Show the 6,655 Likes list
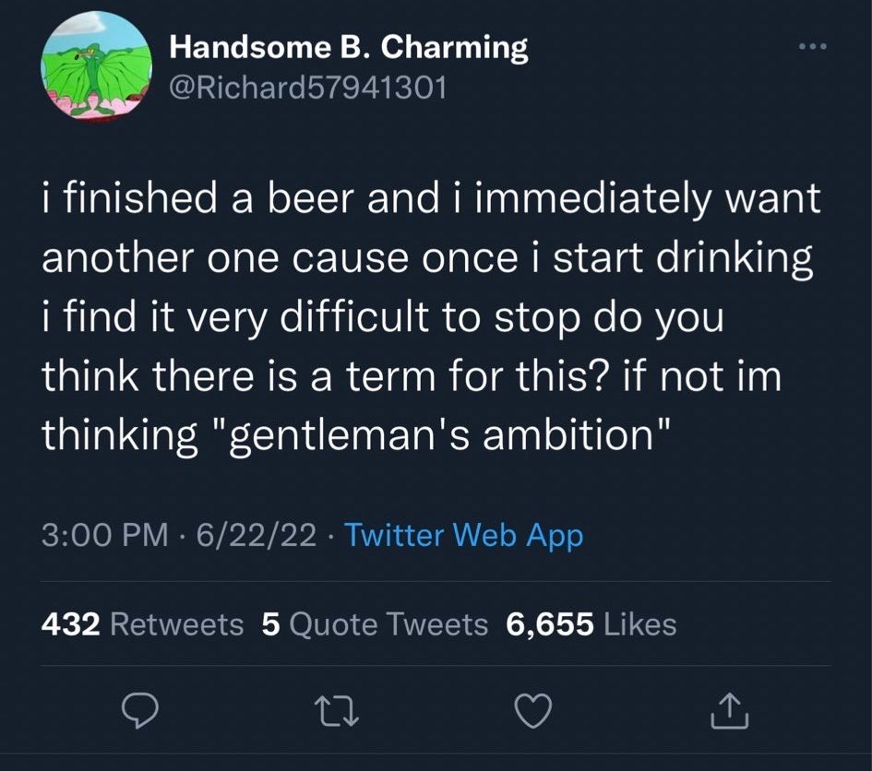The height and width of the screenshot is (771, 872). [591, 624]
